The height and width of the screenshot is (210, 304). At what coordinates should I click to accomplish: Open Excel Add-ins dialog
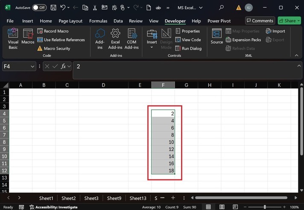[x=115, y=38]
